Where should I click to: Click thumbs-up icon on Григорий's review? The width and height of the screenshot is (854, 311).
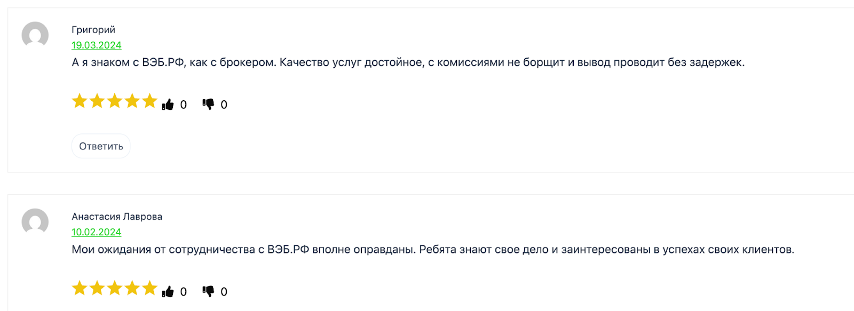[168, 105]
